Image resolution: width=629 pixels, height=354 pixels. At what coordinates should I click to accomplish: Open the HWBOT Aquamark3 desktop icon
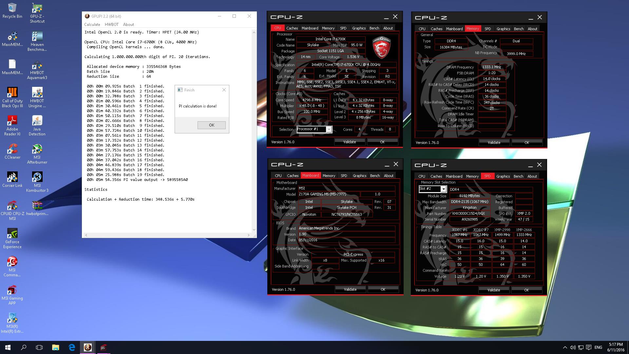tap(37, 69)
